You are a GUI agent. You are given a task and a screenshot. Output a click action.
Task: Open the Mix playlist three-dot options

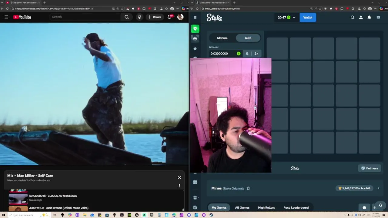tap(179, 186)
